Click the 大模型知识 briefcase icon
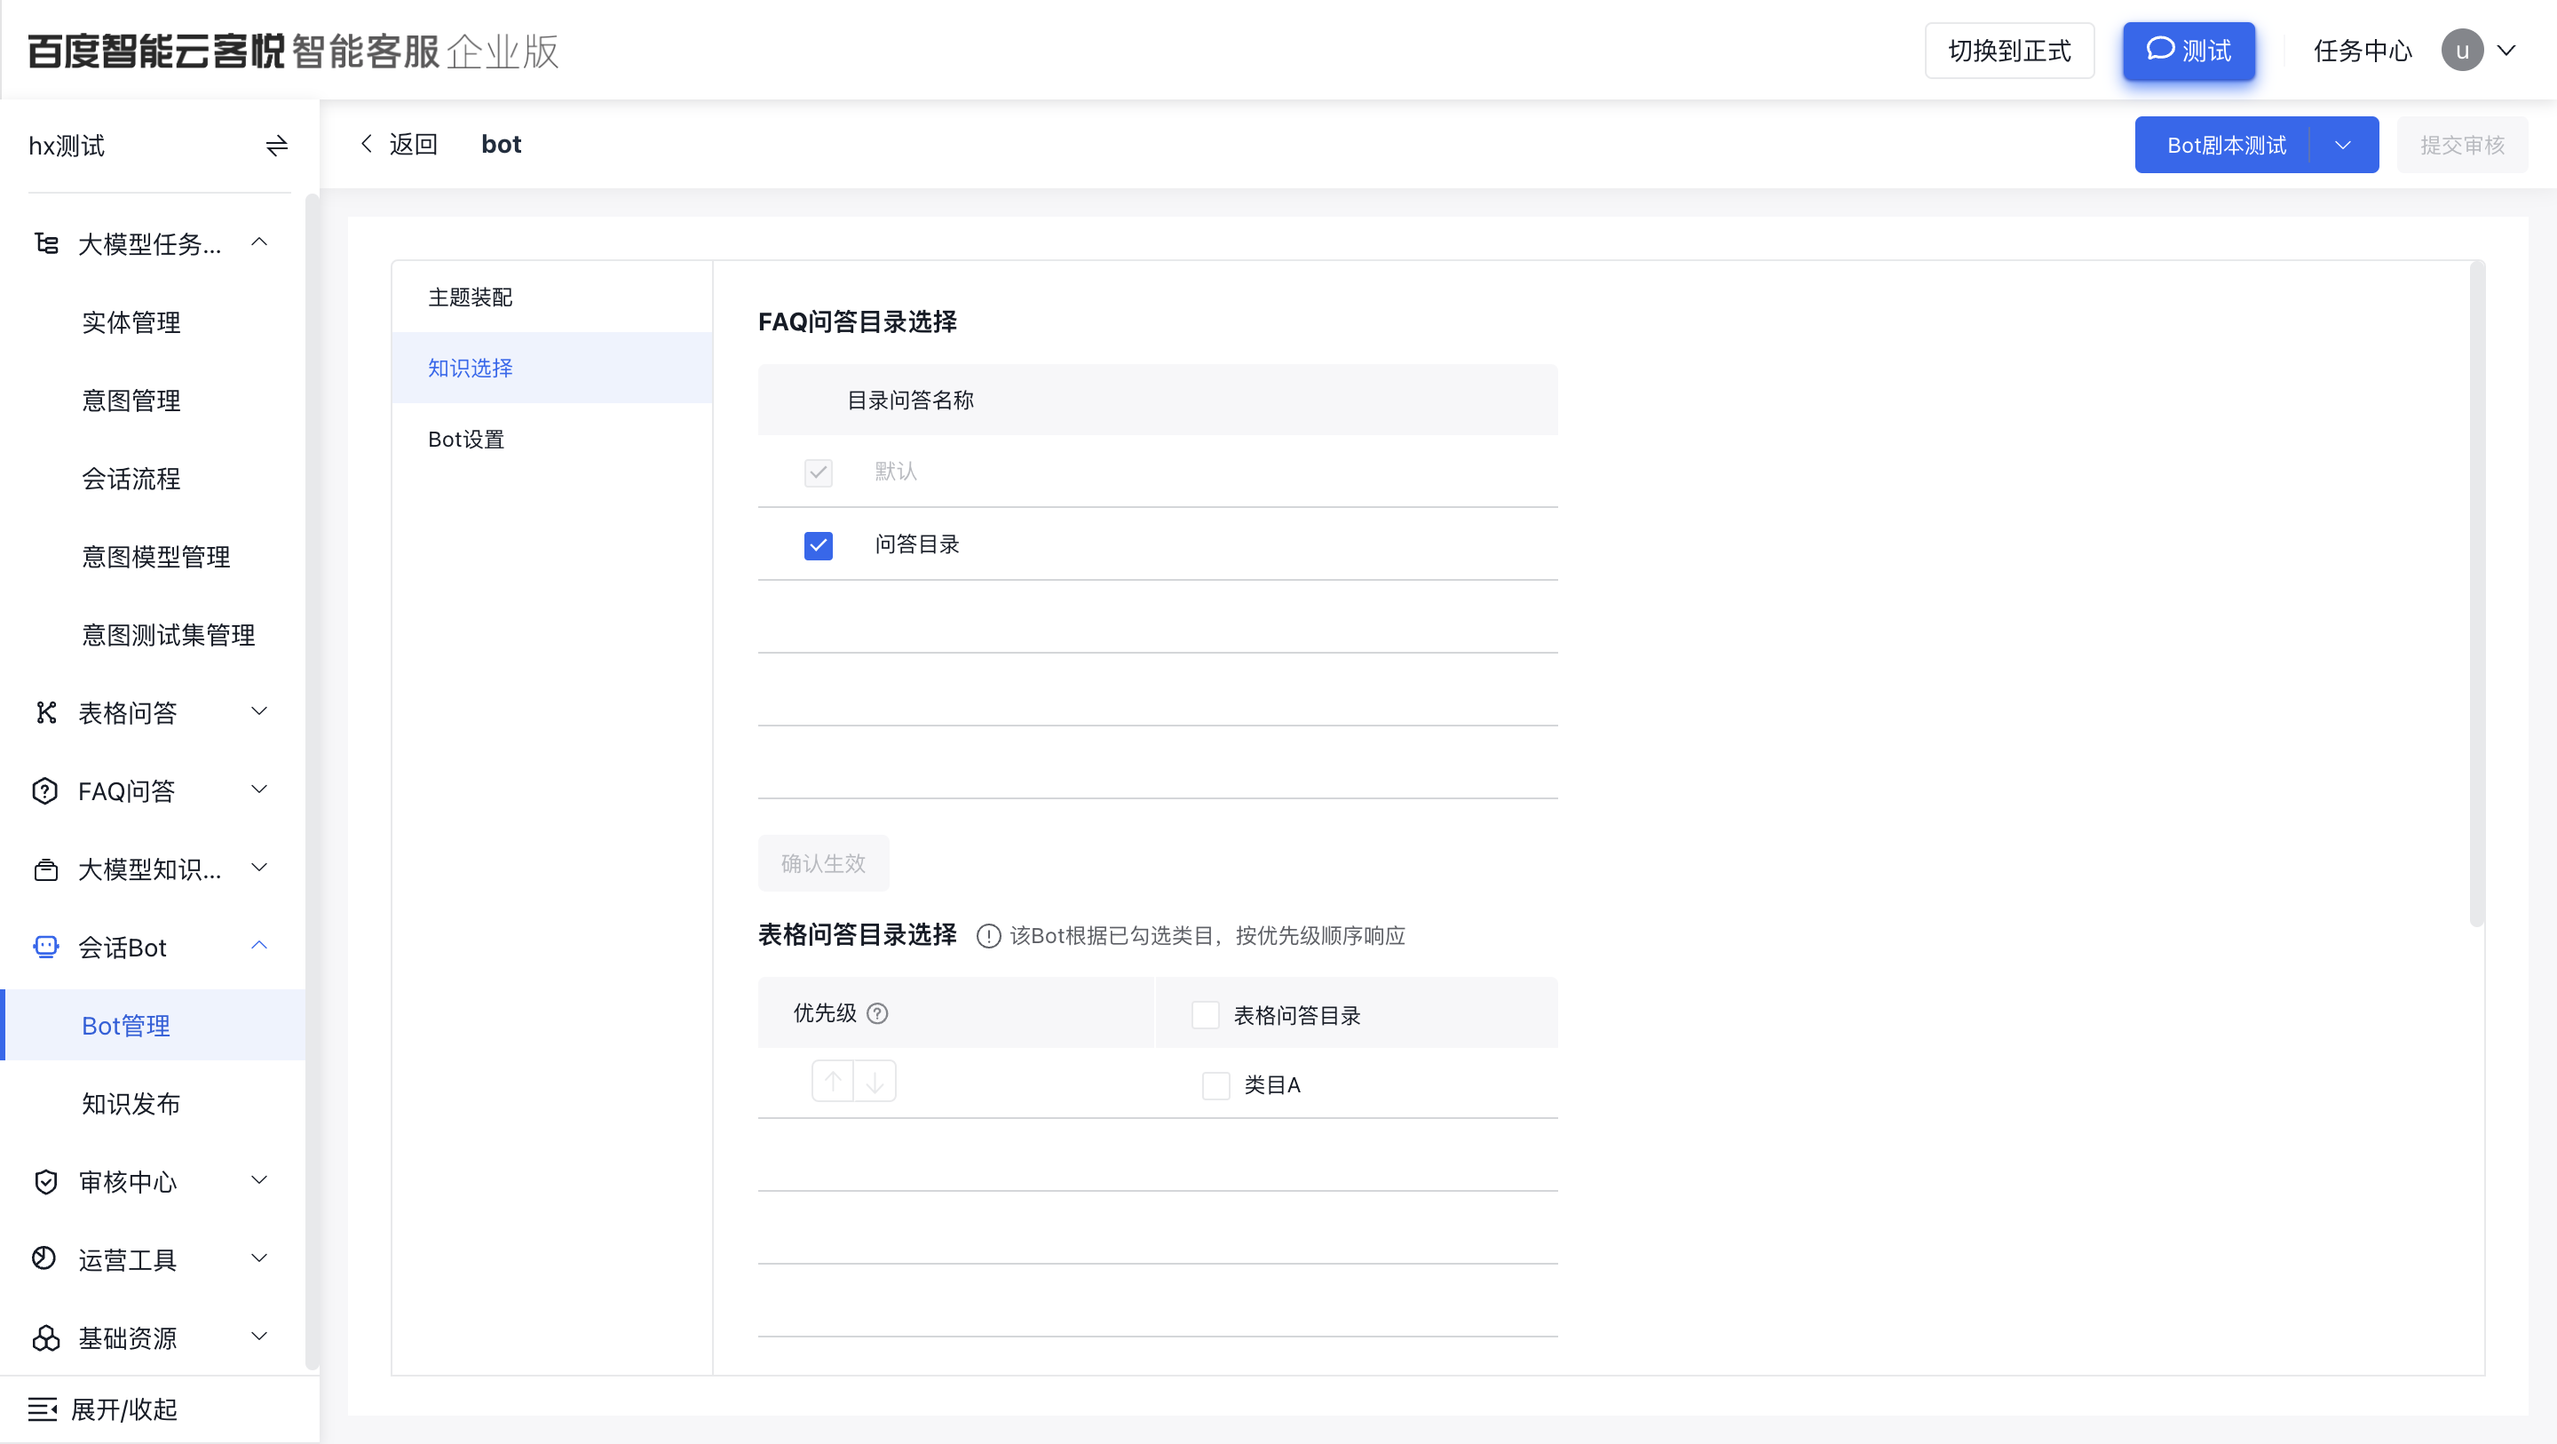Viewport: 2557px width, 1444px height. (x=45, y=869)
